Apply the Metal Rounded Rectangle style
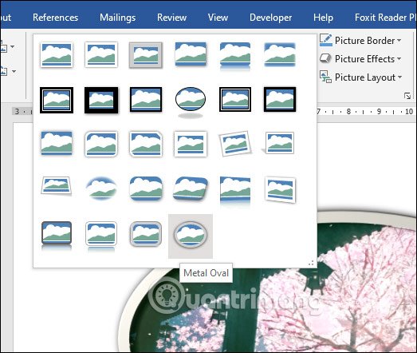 [x=146, y=234]
